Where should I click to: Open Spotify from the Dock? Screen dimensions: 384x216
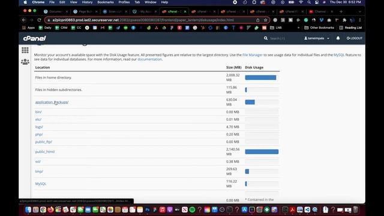tap(192, 209)
